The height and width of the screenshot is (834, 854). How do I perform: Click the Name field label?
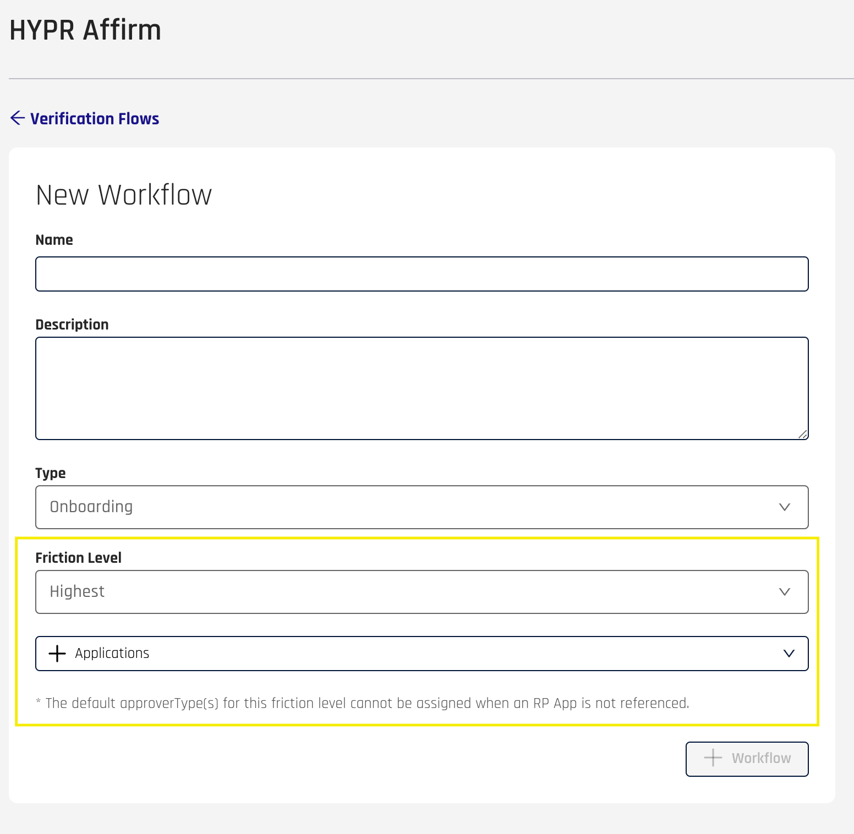pyautogui.click(x=54, y=240)
